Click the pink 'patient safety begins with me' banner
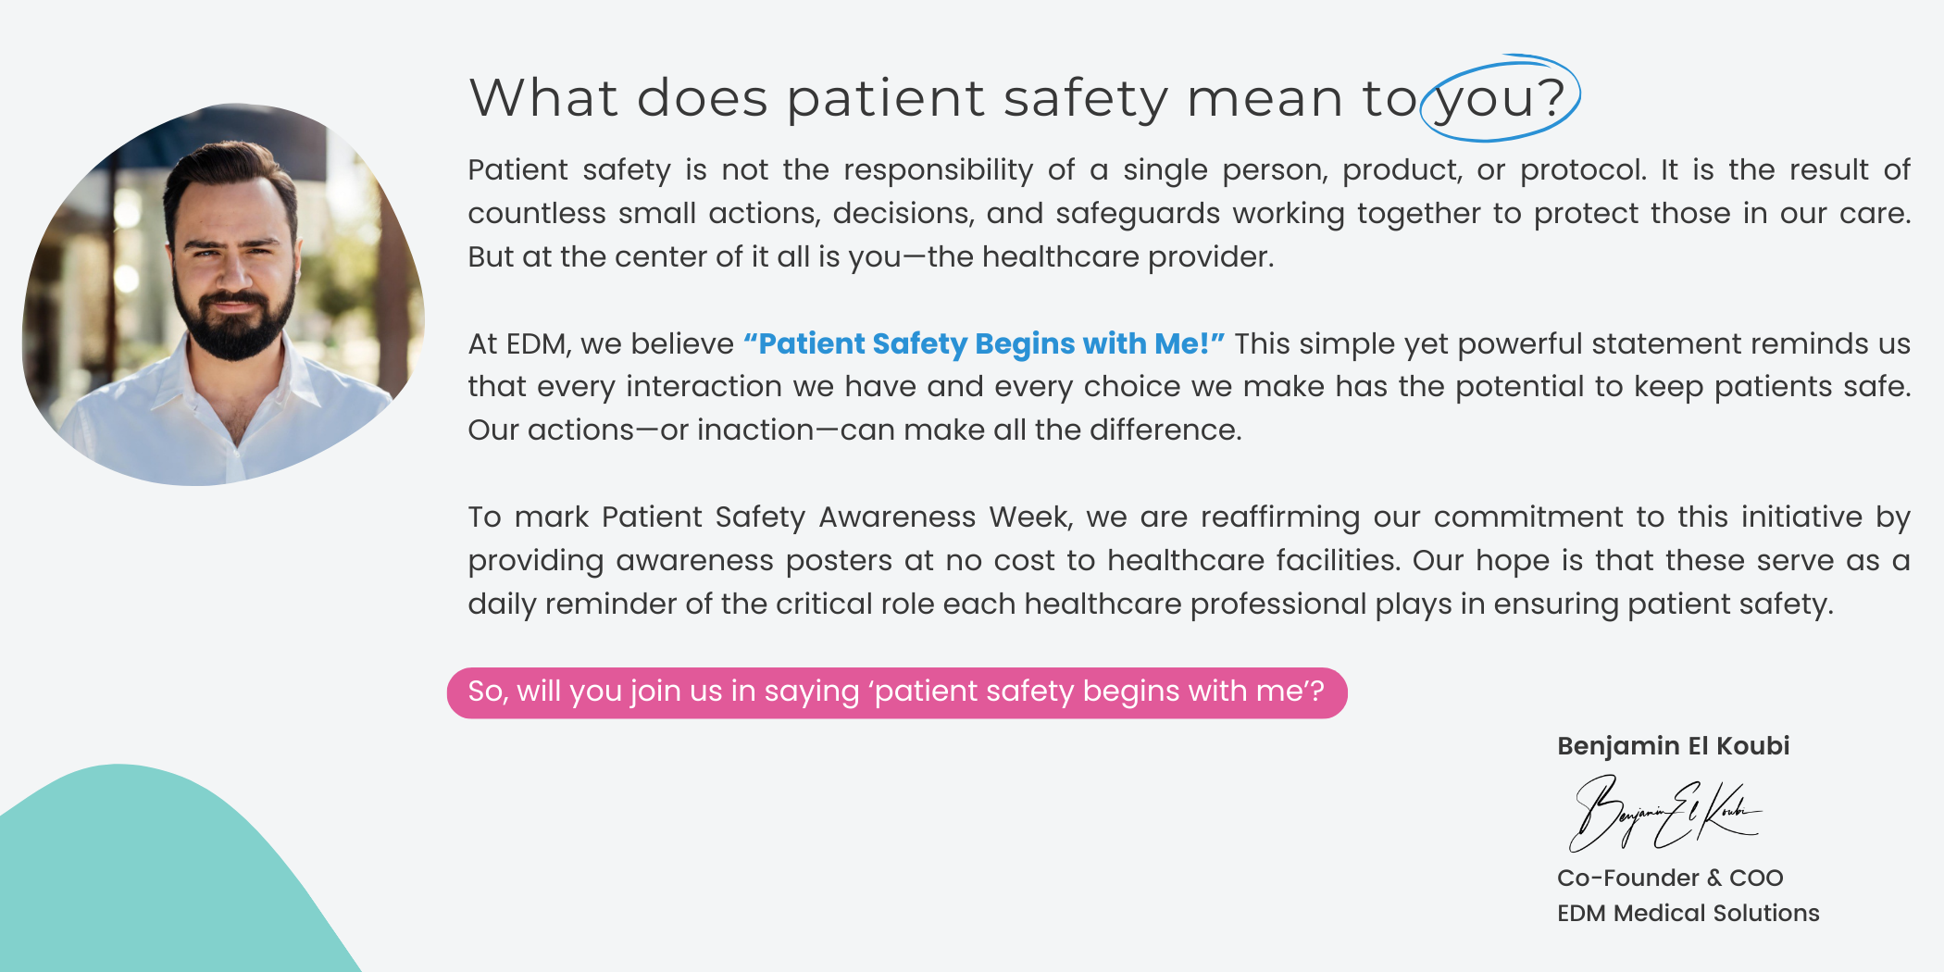1944x972 pixels. (896, 692)
